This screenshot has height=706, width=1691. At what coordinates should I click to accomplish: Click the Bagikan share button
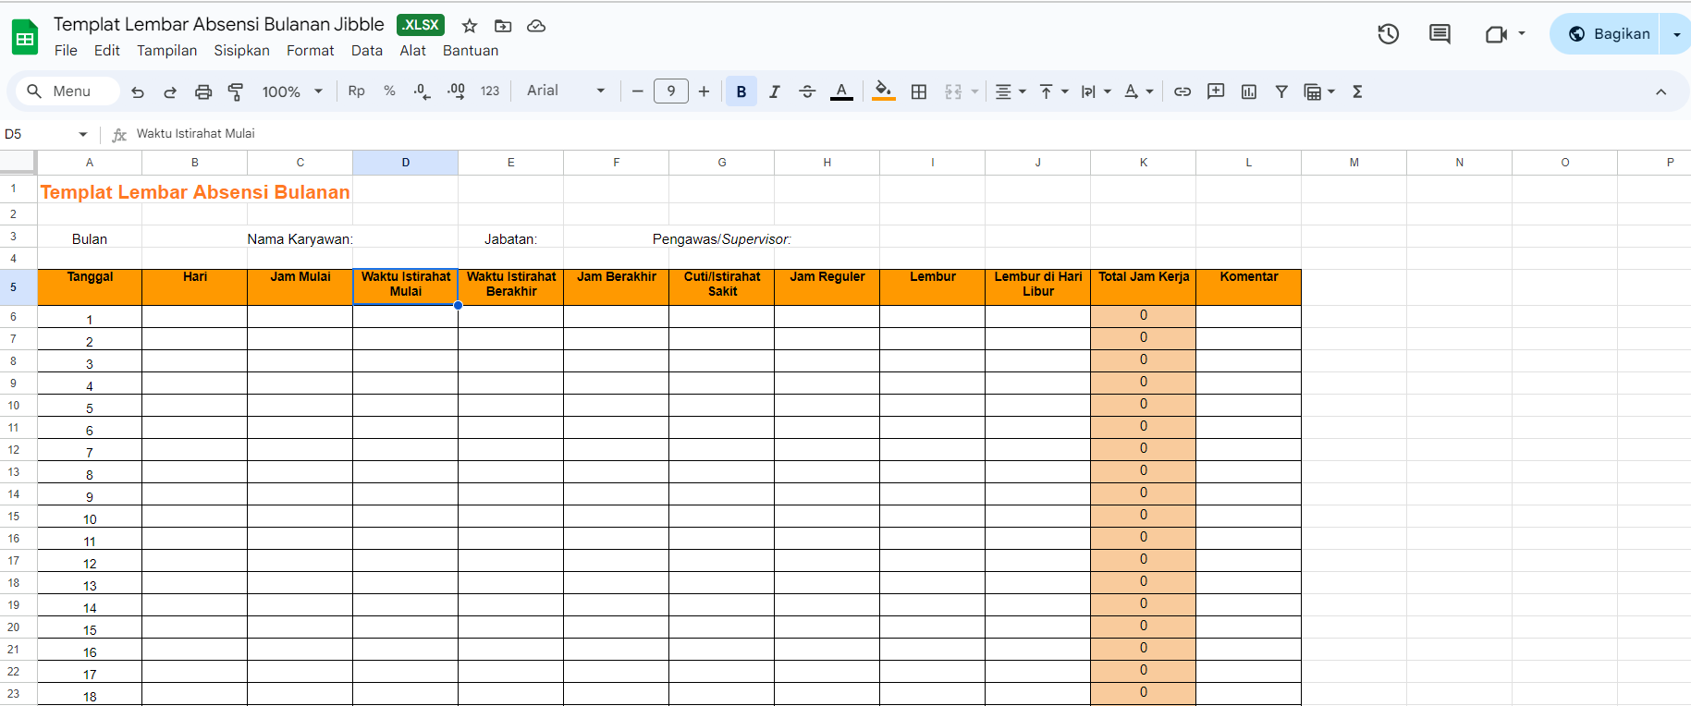pyautogui.click(x=1606, y=34)
